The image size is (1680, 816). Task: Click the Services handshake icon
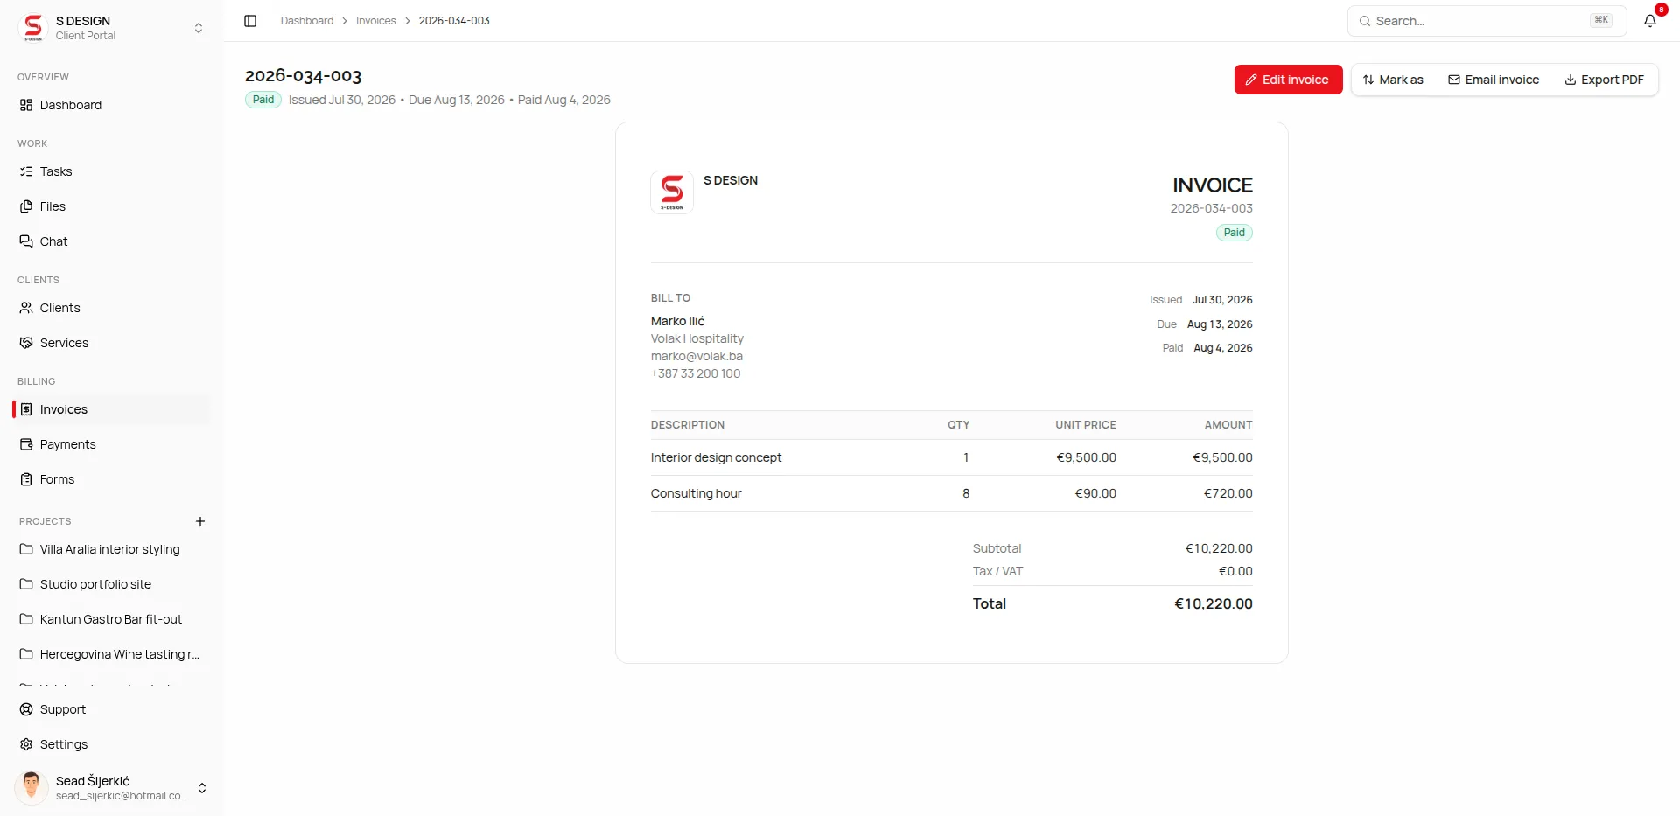coord(26,343)
